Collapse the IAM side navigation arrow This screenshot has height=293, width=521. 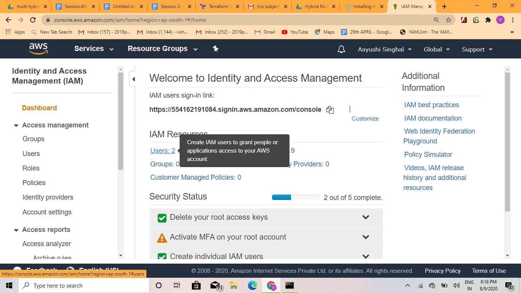point(133,79)
